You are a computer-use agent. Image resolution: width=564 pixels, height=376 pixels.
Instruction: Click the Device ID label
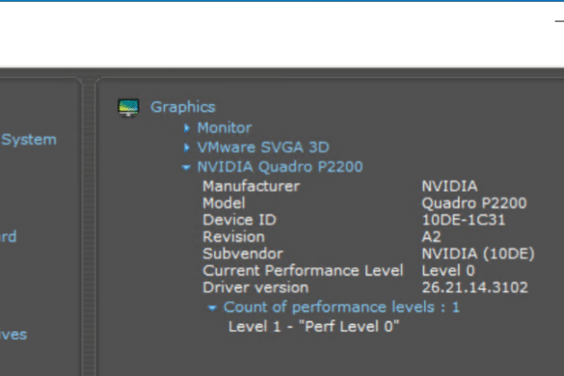point(239,220)
